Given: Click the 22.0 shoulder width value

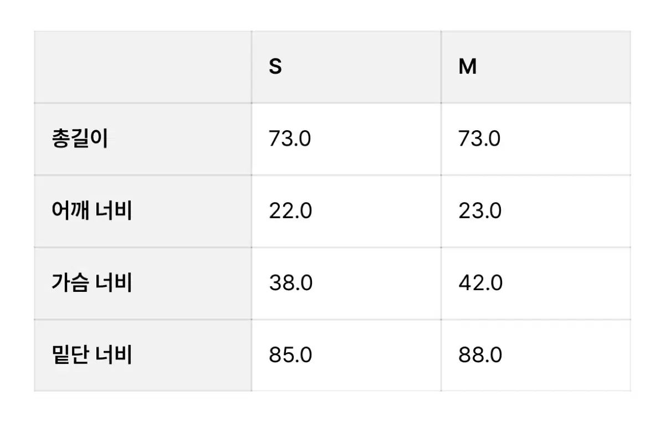Looking at the screenshot, I should 290,211.
